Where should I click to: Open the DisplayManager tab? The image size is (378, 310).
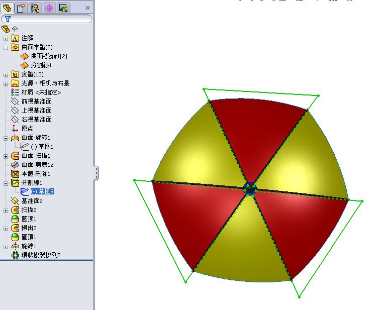click(63, 8)
